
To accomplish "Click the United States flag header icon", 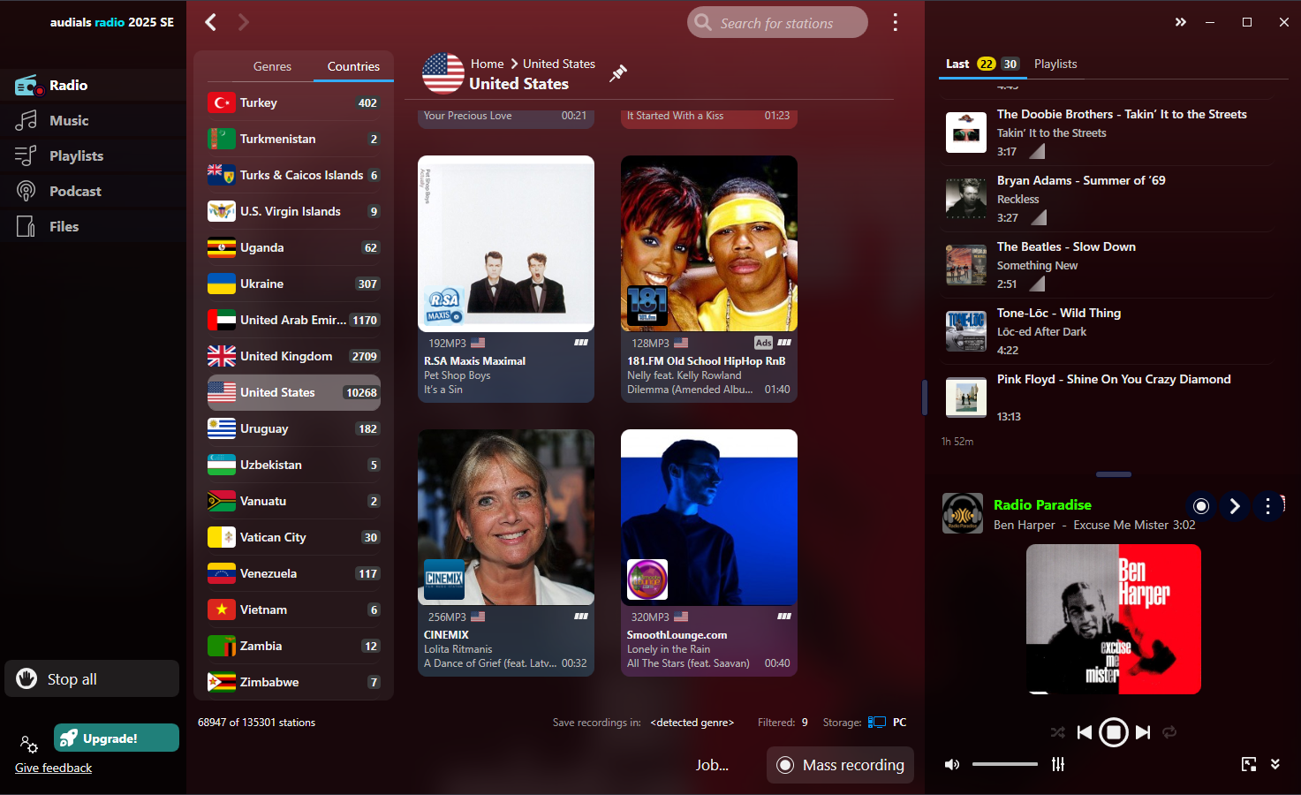I will (x=443, y=73).
